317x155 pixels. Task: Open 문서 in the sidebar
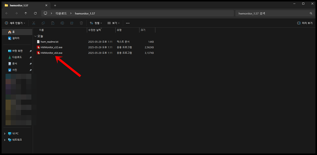(x=17, y=64)
